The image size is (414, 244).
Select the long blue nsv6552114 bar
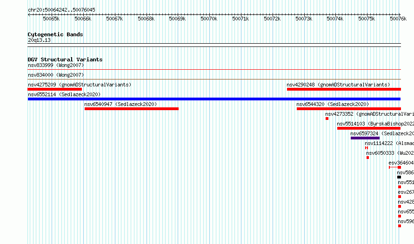(214, 99)
